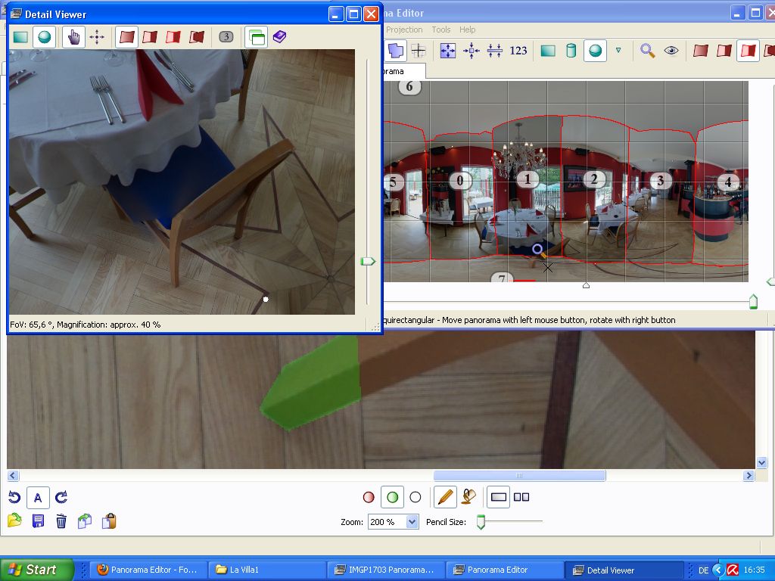Open the Help menu

tap(468, 30)
